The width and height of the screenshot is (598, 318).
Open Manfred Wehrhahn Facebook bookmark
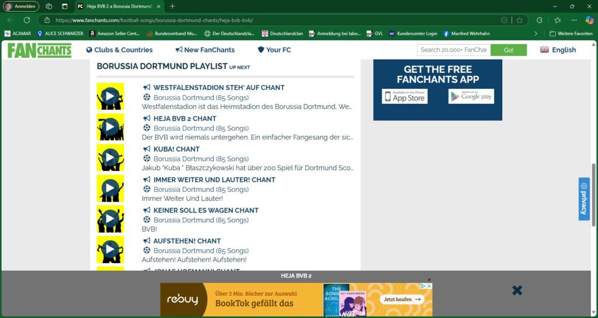tap(467, 33)
